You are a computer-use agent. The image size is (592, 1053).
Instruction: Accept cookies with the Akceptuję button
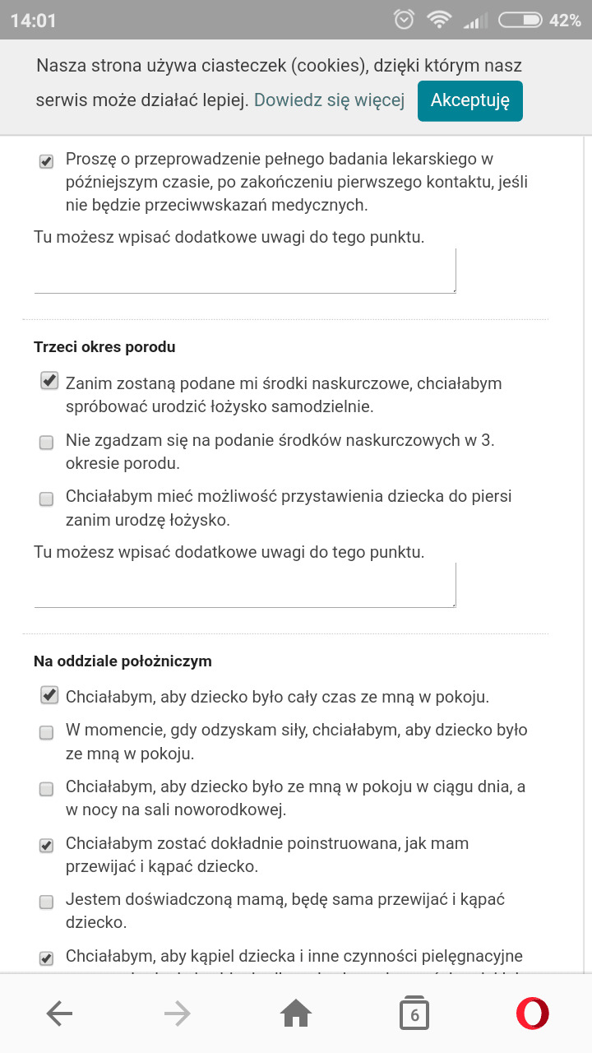click(x=469, y=100)
